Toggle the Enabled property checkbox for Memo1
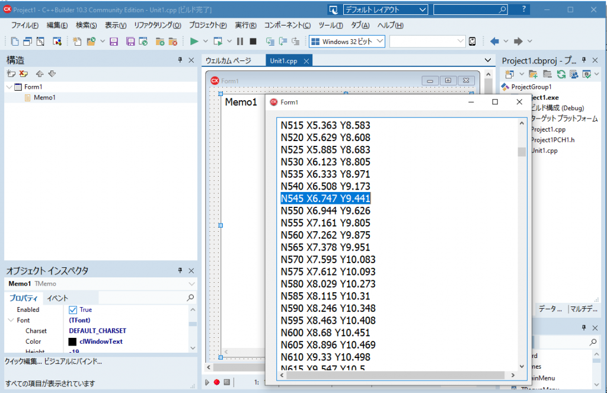607x393 pixels. point(72,309)
